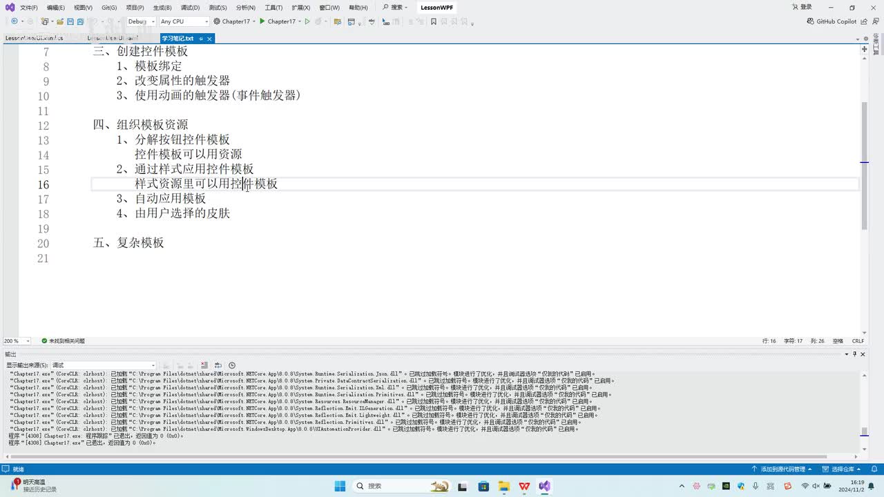
Task: Pin the output panel with pushpin icon
Action: [854, 354]
